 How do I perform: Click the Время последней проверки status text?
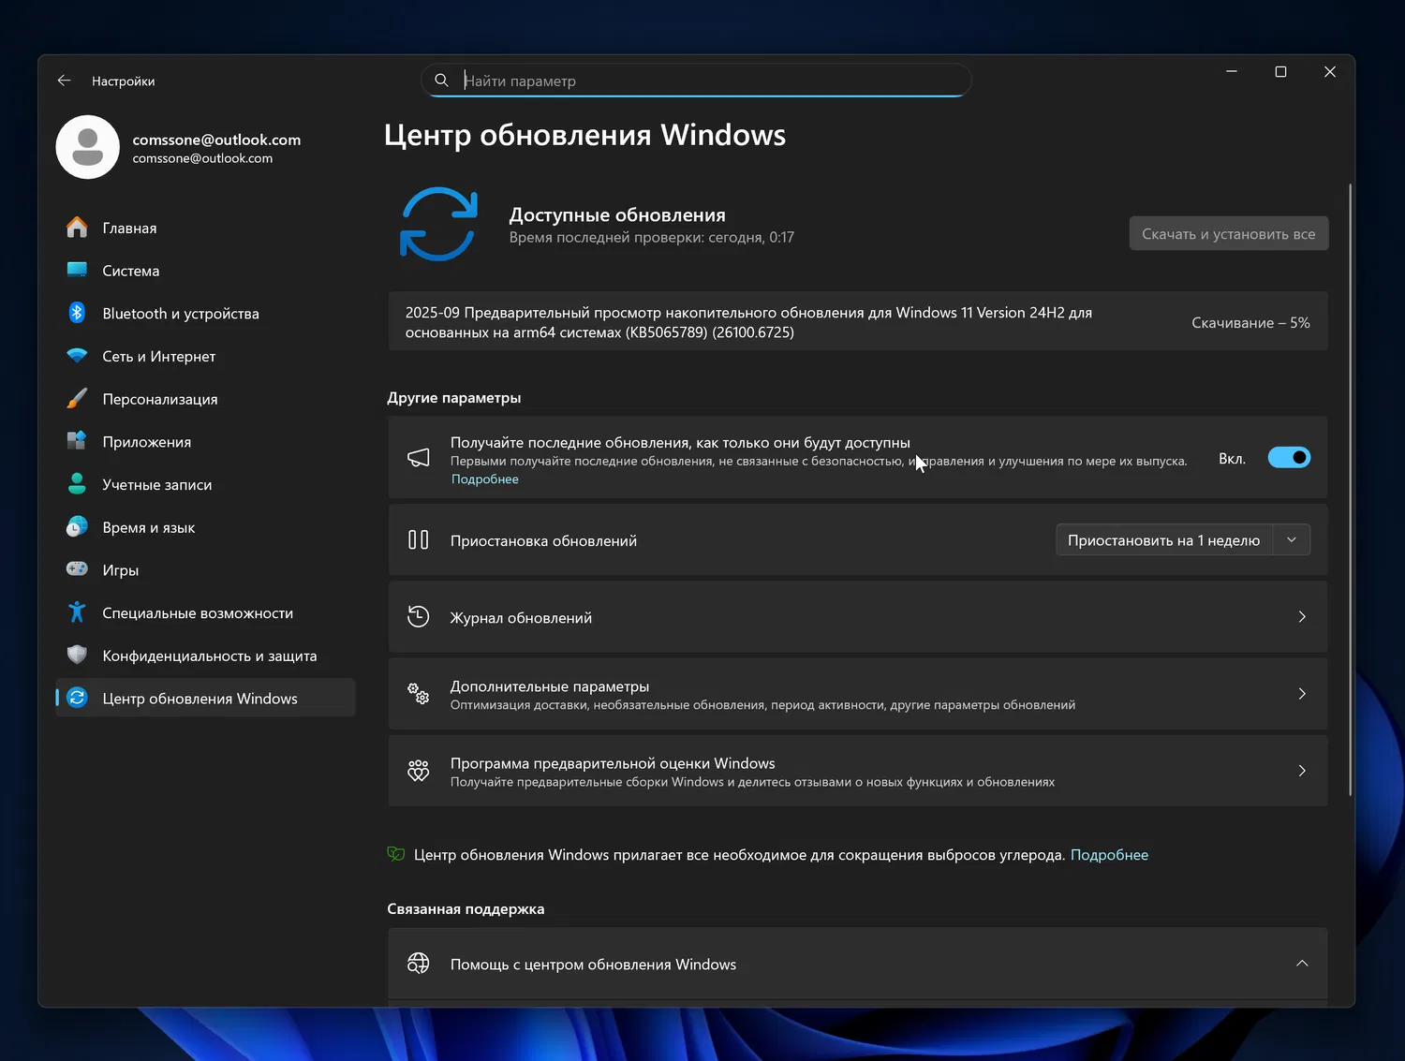click(x=651, y=238)
